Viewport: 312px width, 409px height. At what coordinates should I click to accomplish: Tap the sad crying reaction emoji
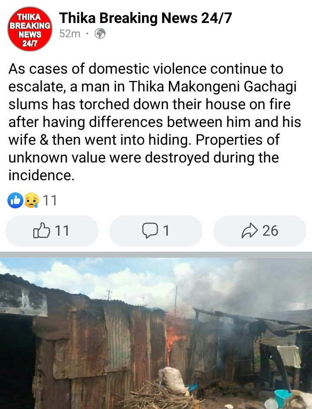(32, 200)
